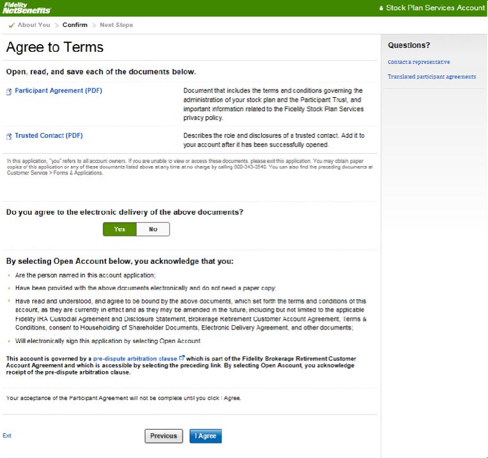Open the Participant Agreement (PDF) link
This screenshot has width=488, height=458.
pos(58,91)
